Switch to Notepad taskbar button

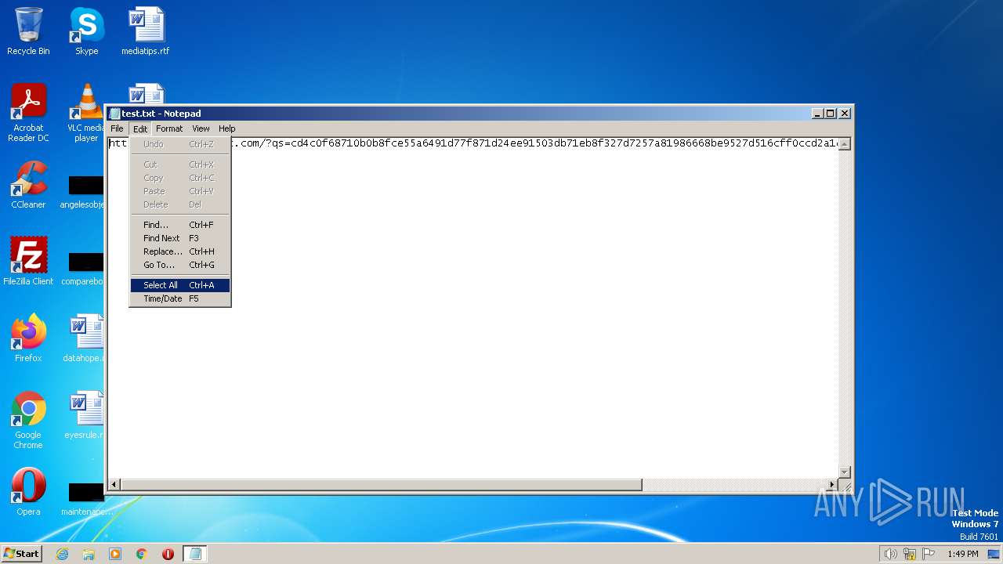tap(195, 554)
